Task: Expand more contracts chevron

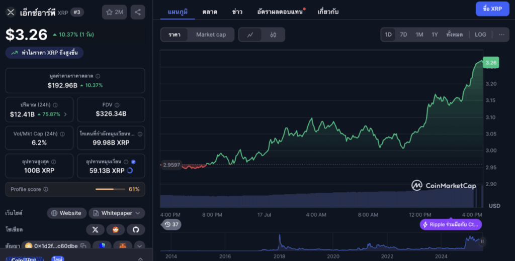Action: point(139,246)
